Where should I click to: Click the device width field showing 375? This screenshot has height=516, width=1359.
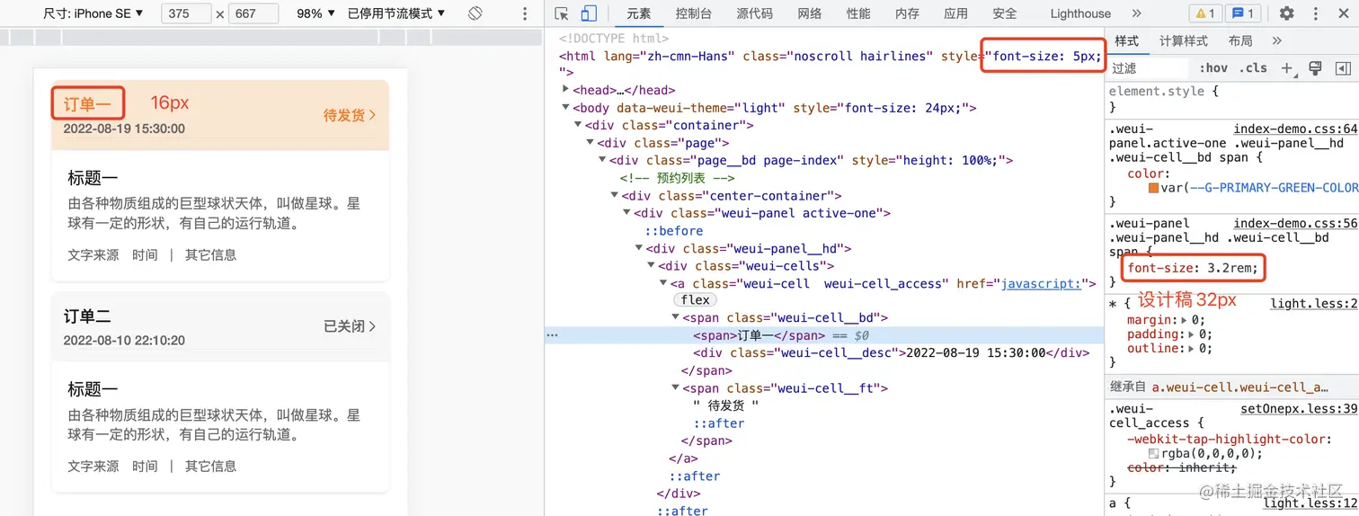point(186,13)
